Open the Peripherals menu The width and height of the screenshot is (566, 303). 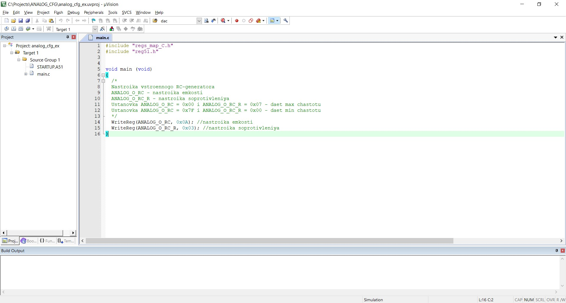[94, 12]
